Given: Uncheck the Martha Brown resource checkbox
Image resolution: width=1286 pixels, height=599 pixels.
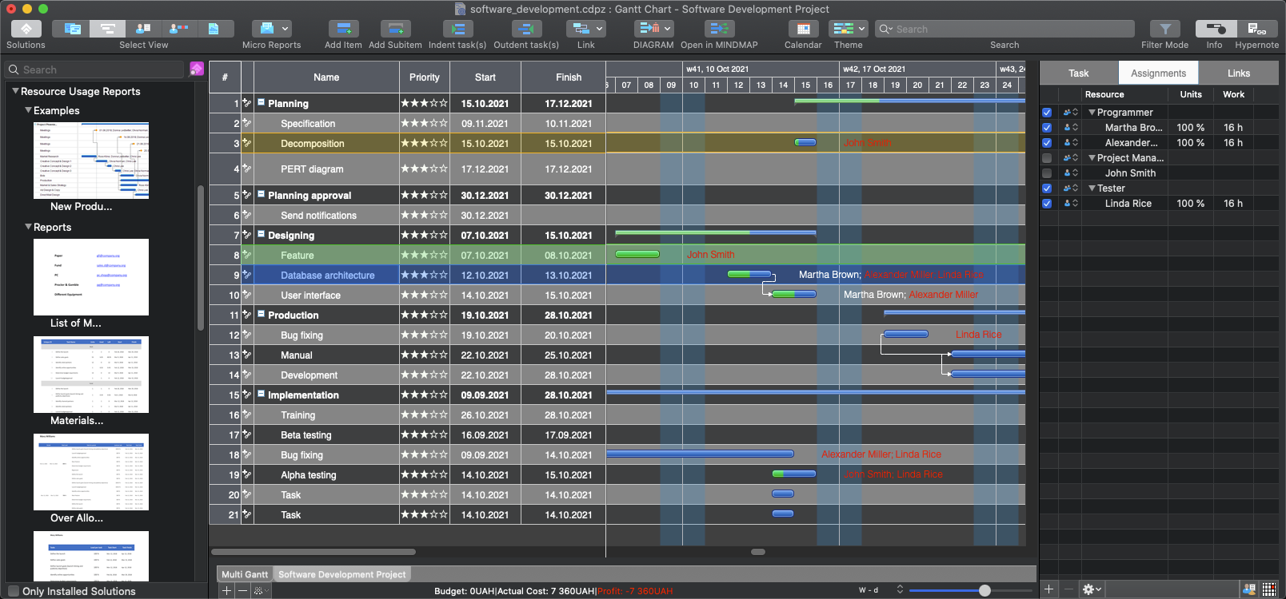Looking at the screenshot, I should (1047, 128).
